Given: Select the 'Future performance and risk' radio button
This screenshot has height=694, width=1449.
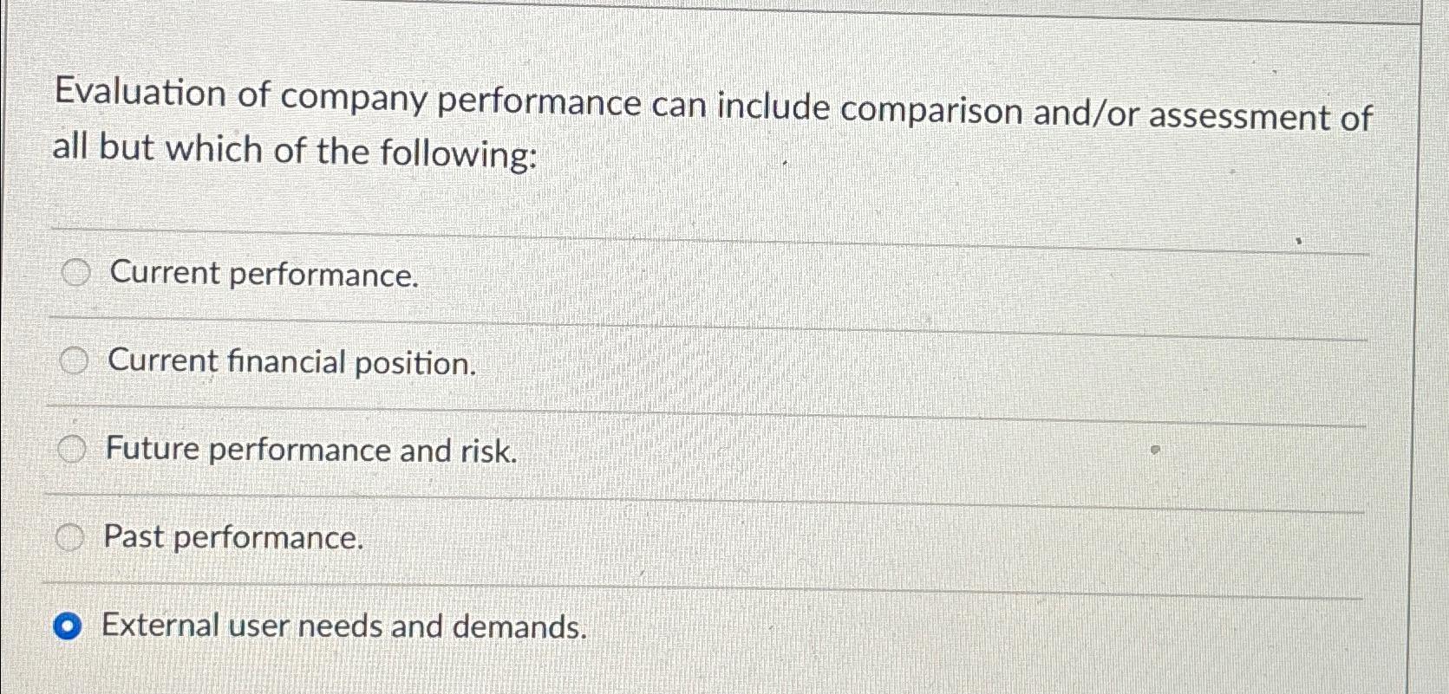Looking at the screenshot, I should coord(74,449).
